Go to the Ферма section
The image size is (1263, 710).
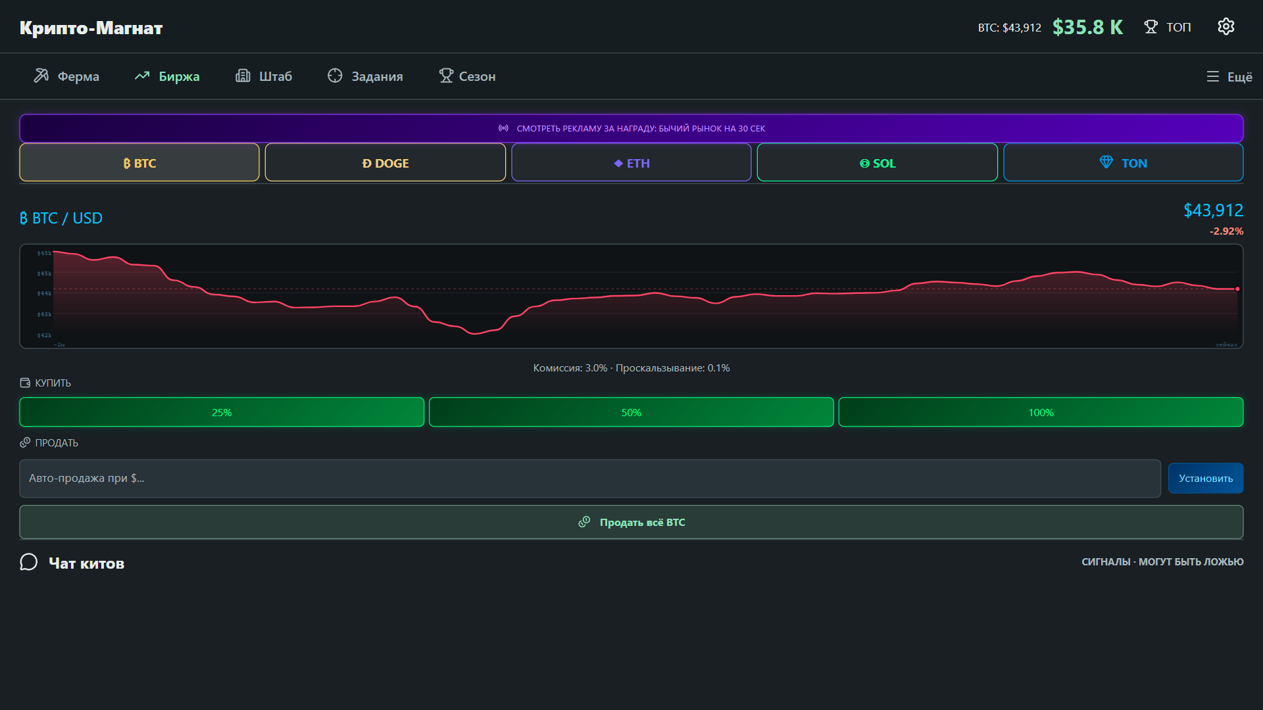(66, 76)
